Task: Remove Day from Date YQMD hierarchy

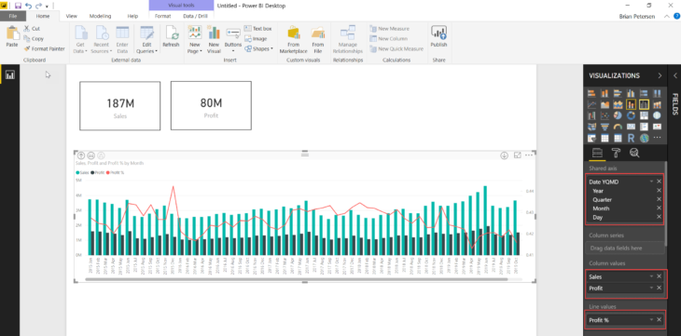Action: pos(659,217)
